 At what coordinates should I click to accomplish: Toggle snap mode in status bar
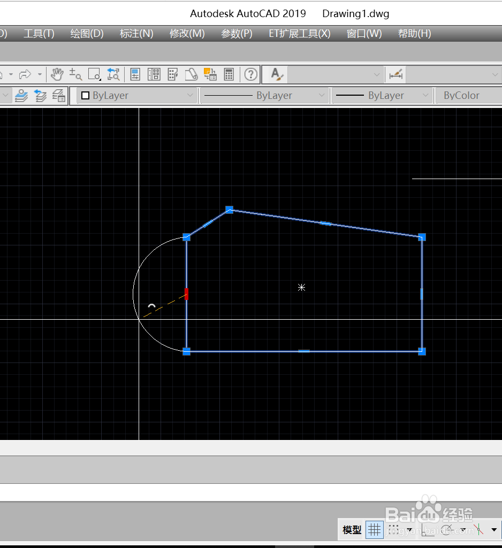[x=394, y=530]
